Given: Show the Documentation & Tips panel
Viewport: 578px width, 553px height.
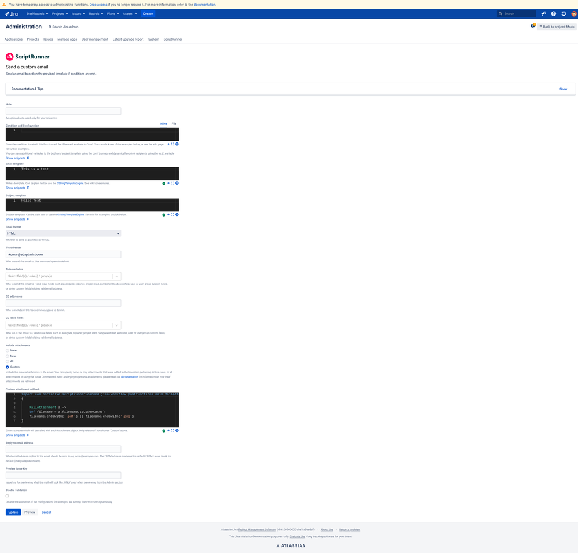Looking at the screenshot, I should tap(564, 89).
